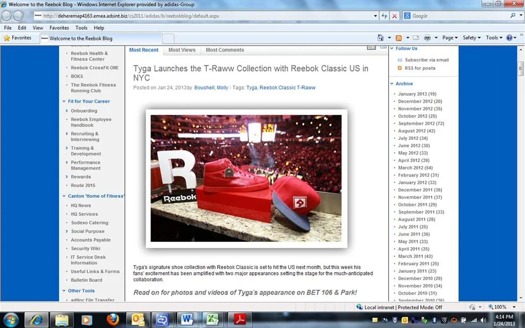The height and width of the screenshot is (328, 525).
Task: Click the Print icon in command bar
Action: pyautogui.click(x=427, y=38)
